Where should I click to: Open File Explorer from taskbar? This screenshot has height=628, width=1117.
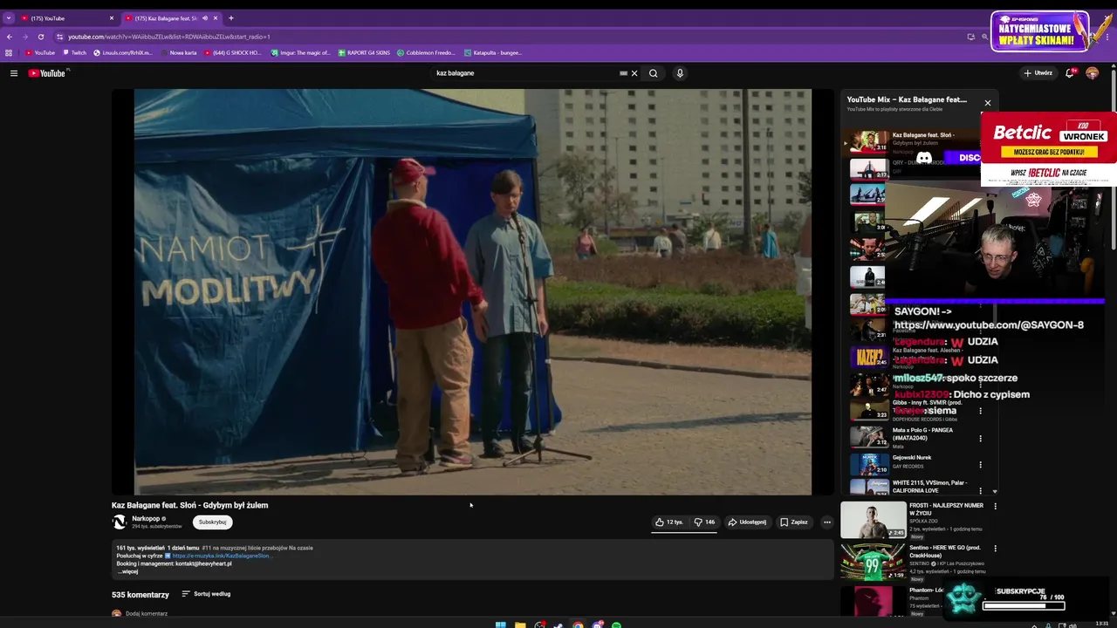click(x=520, y=625)
